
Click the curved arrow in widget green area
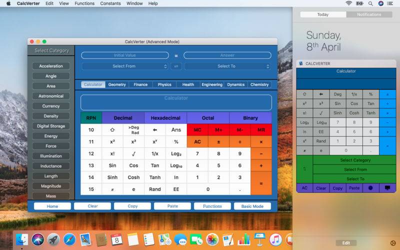pos(304,169)
